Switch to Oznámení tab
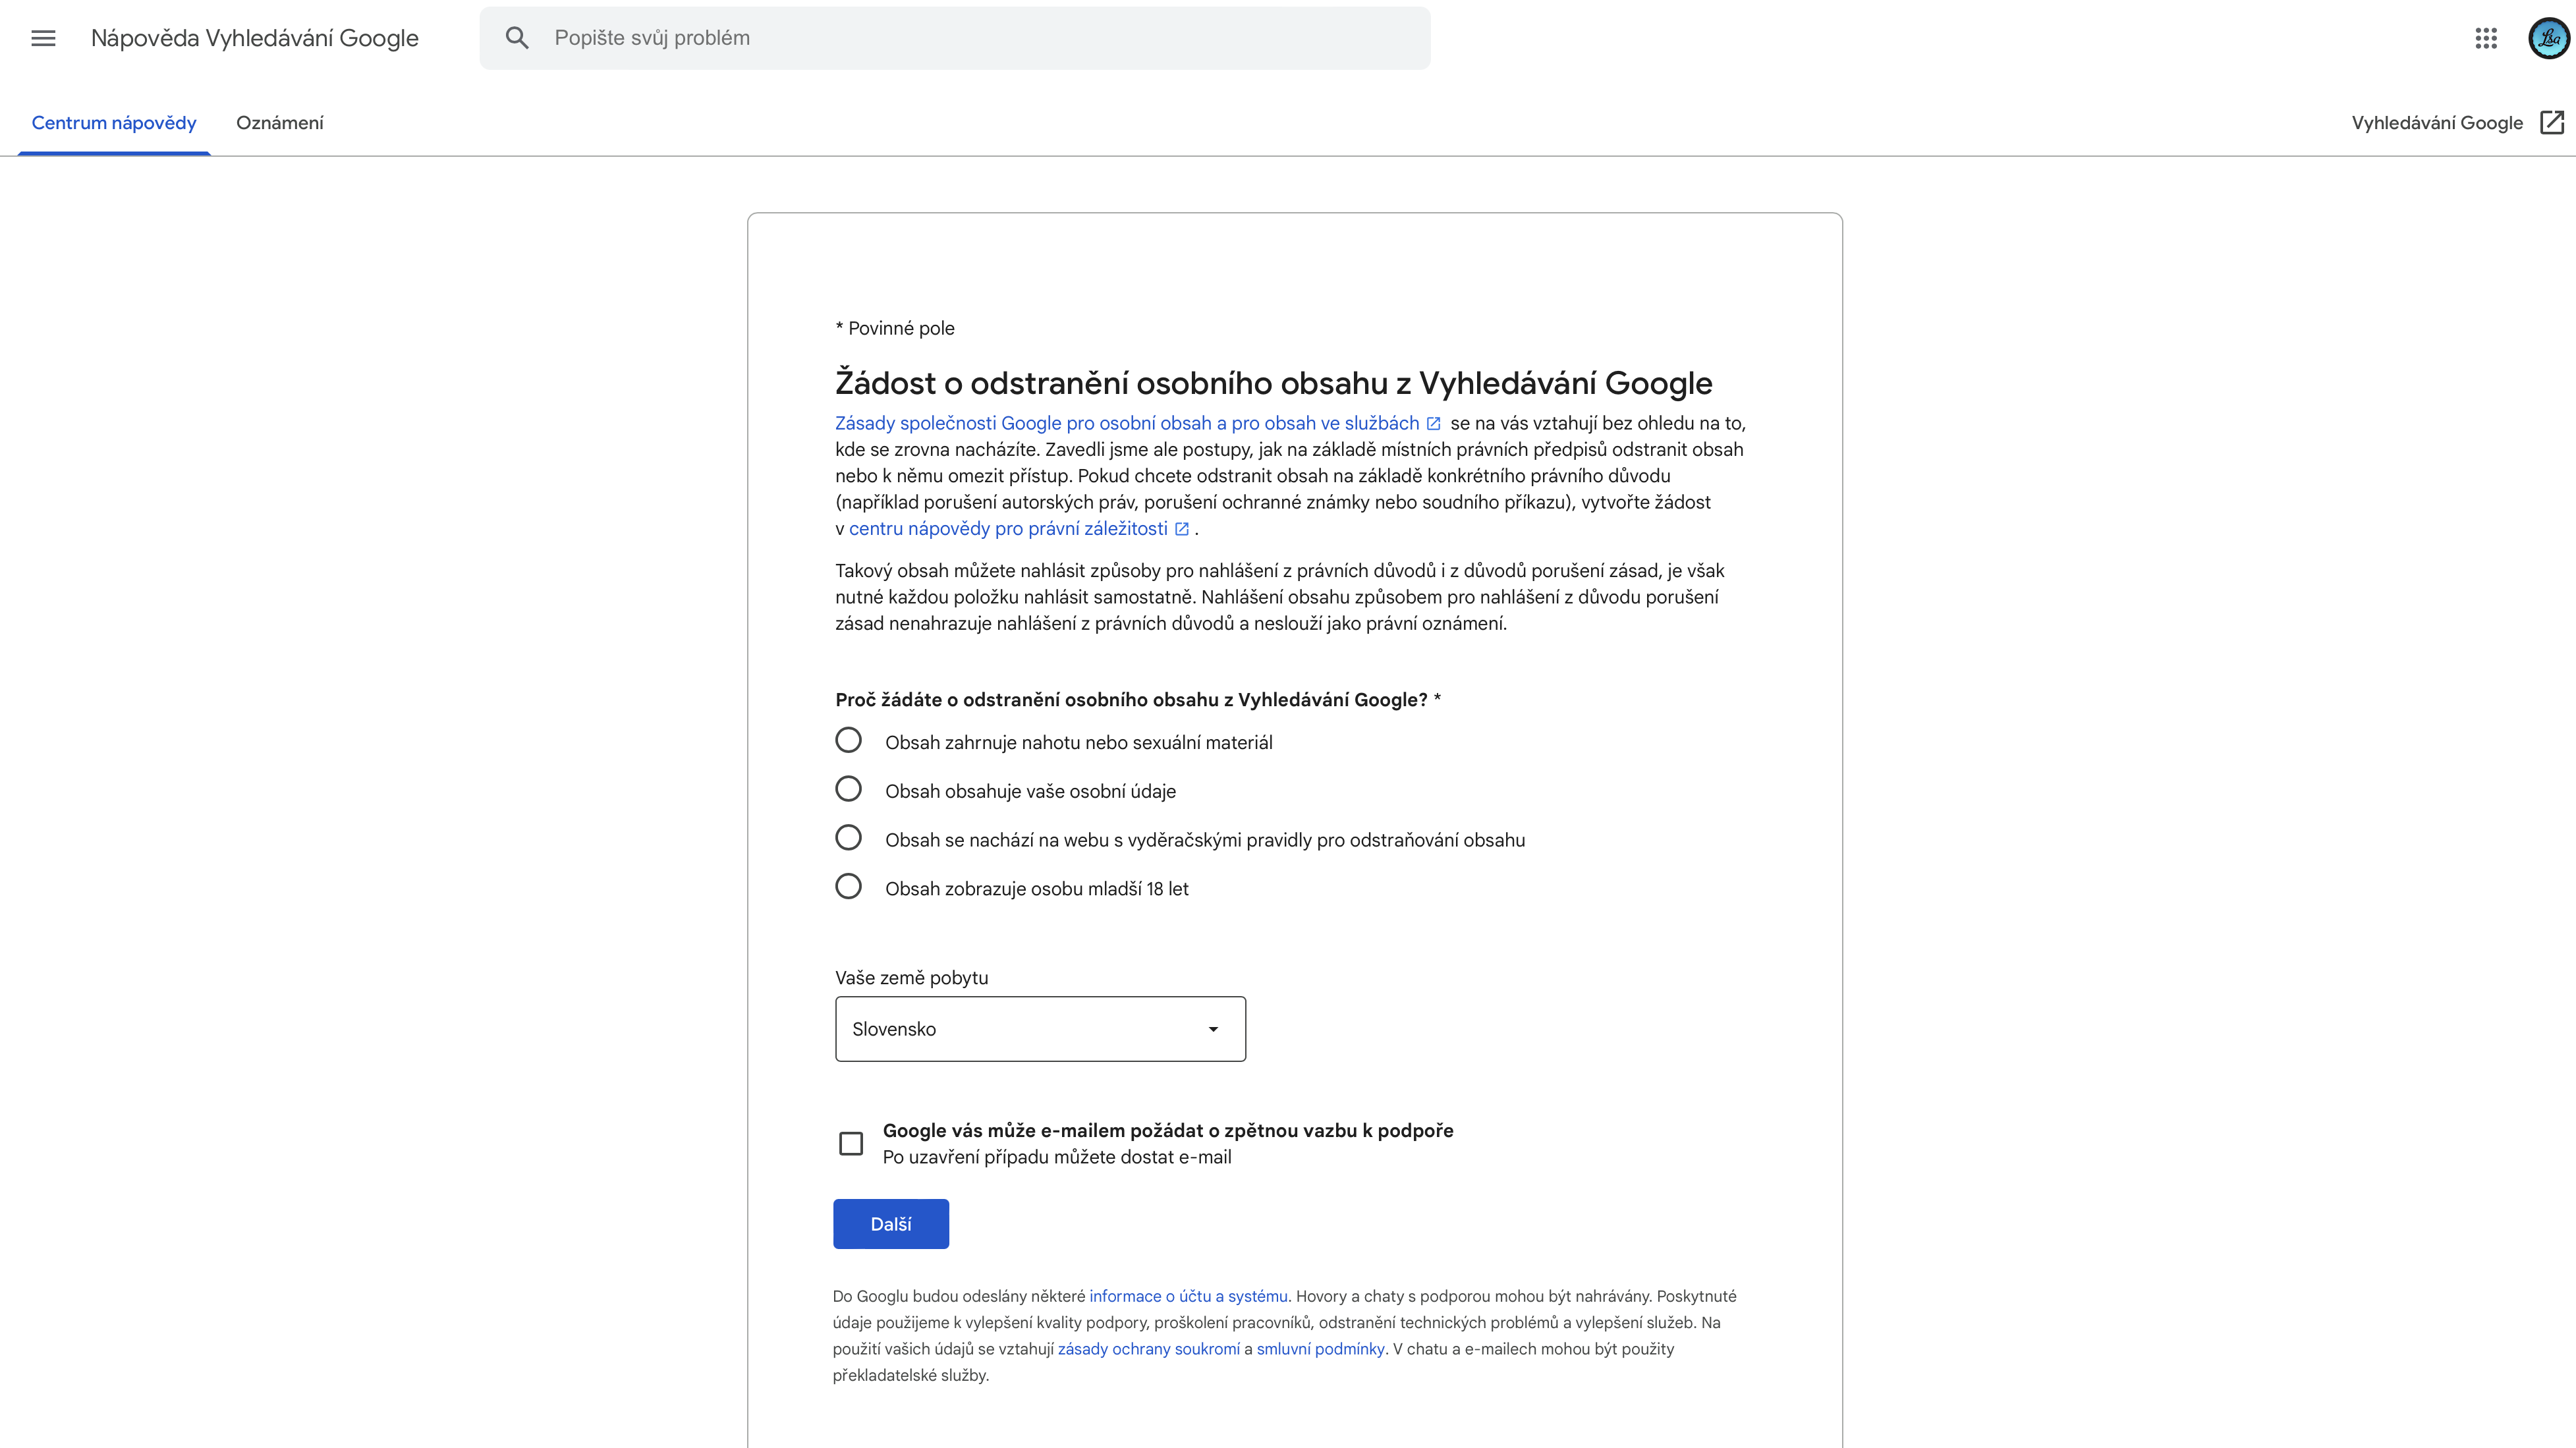 point(280,123)
